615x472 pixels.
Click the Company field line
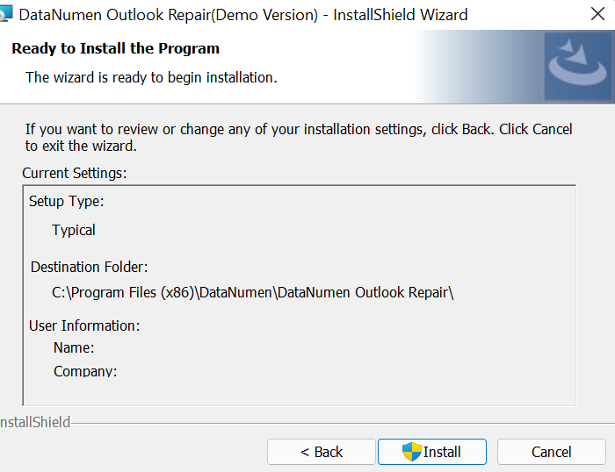(x=85, y=371)
